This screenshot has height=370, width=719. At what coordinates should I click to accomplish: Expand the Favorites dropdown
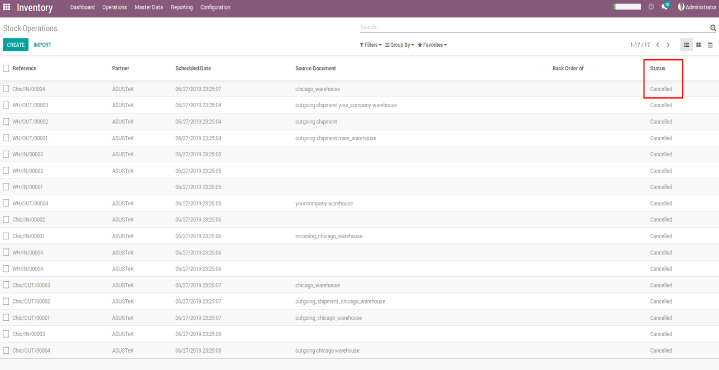pos(433,45)
